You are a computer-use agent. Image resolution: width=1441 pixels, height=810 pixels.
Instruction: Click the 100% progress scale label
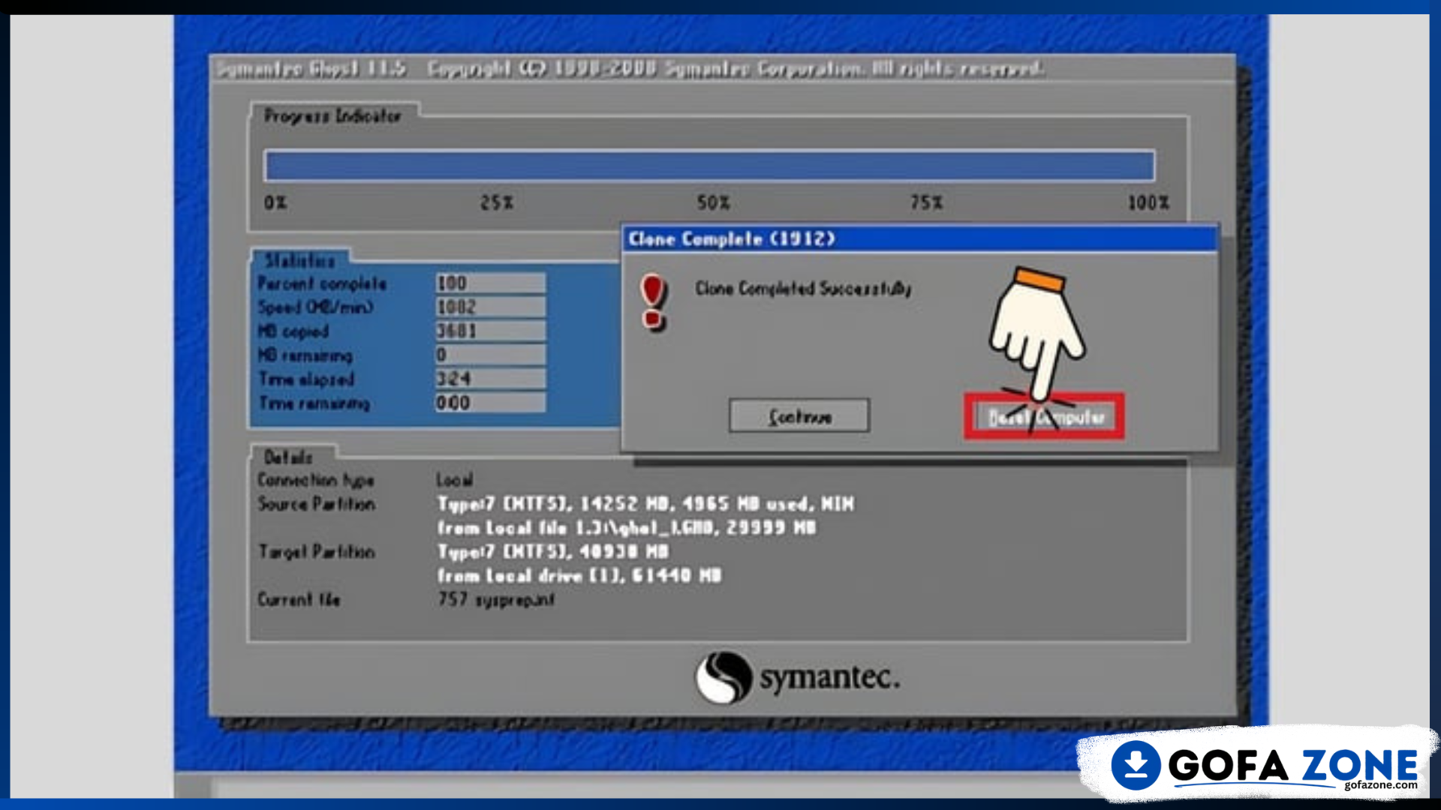1148,203
